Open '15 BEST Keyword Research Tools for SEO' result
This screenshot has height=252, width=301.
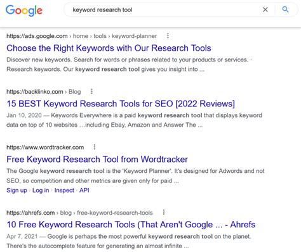point(121,104)
